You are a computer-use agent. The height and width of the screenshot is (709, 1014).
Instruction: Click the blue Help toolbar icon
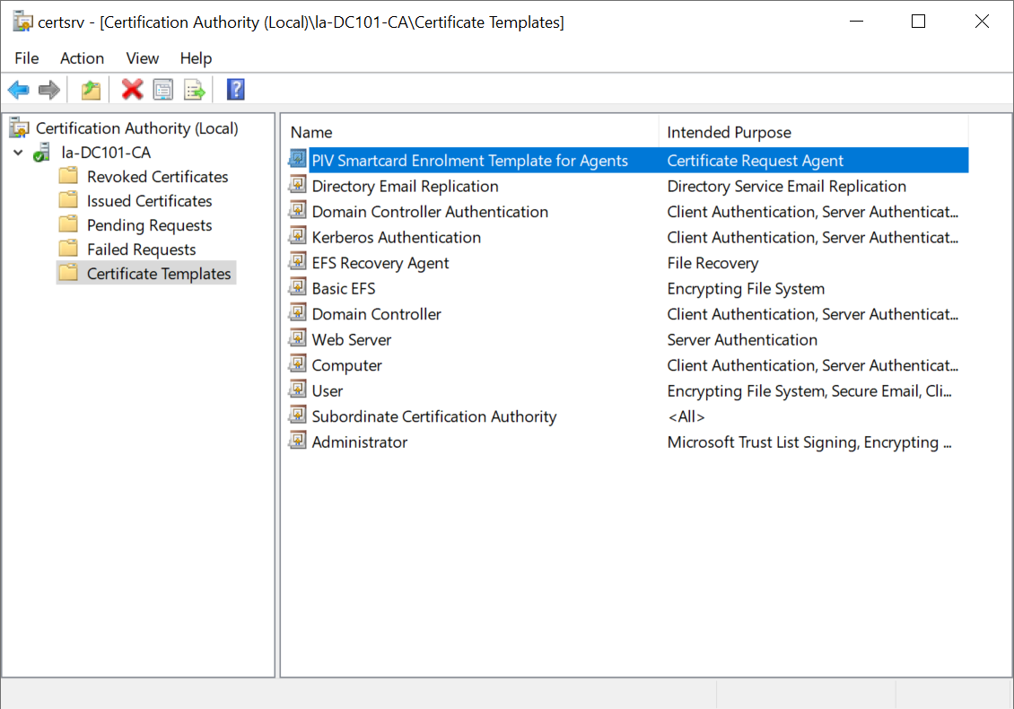236,90
